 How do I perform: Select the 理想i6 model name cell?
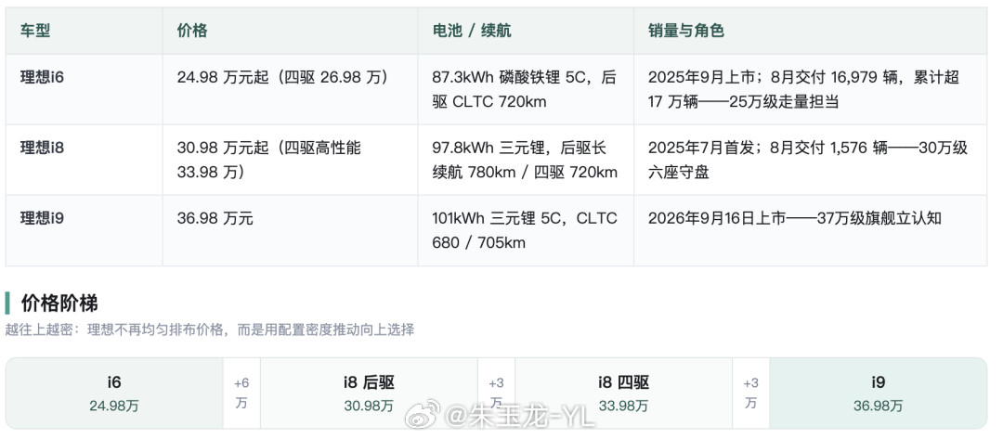(84, 89)
